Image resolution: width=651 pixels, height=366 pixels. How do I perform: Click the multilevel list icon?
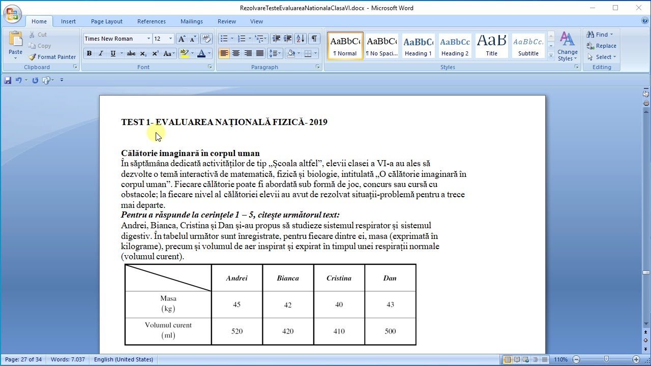click(259, 39)
